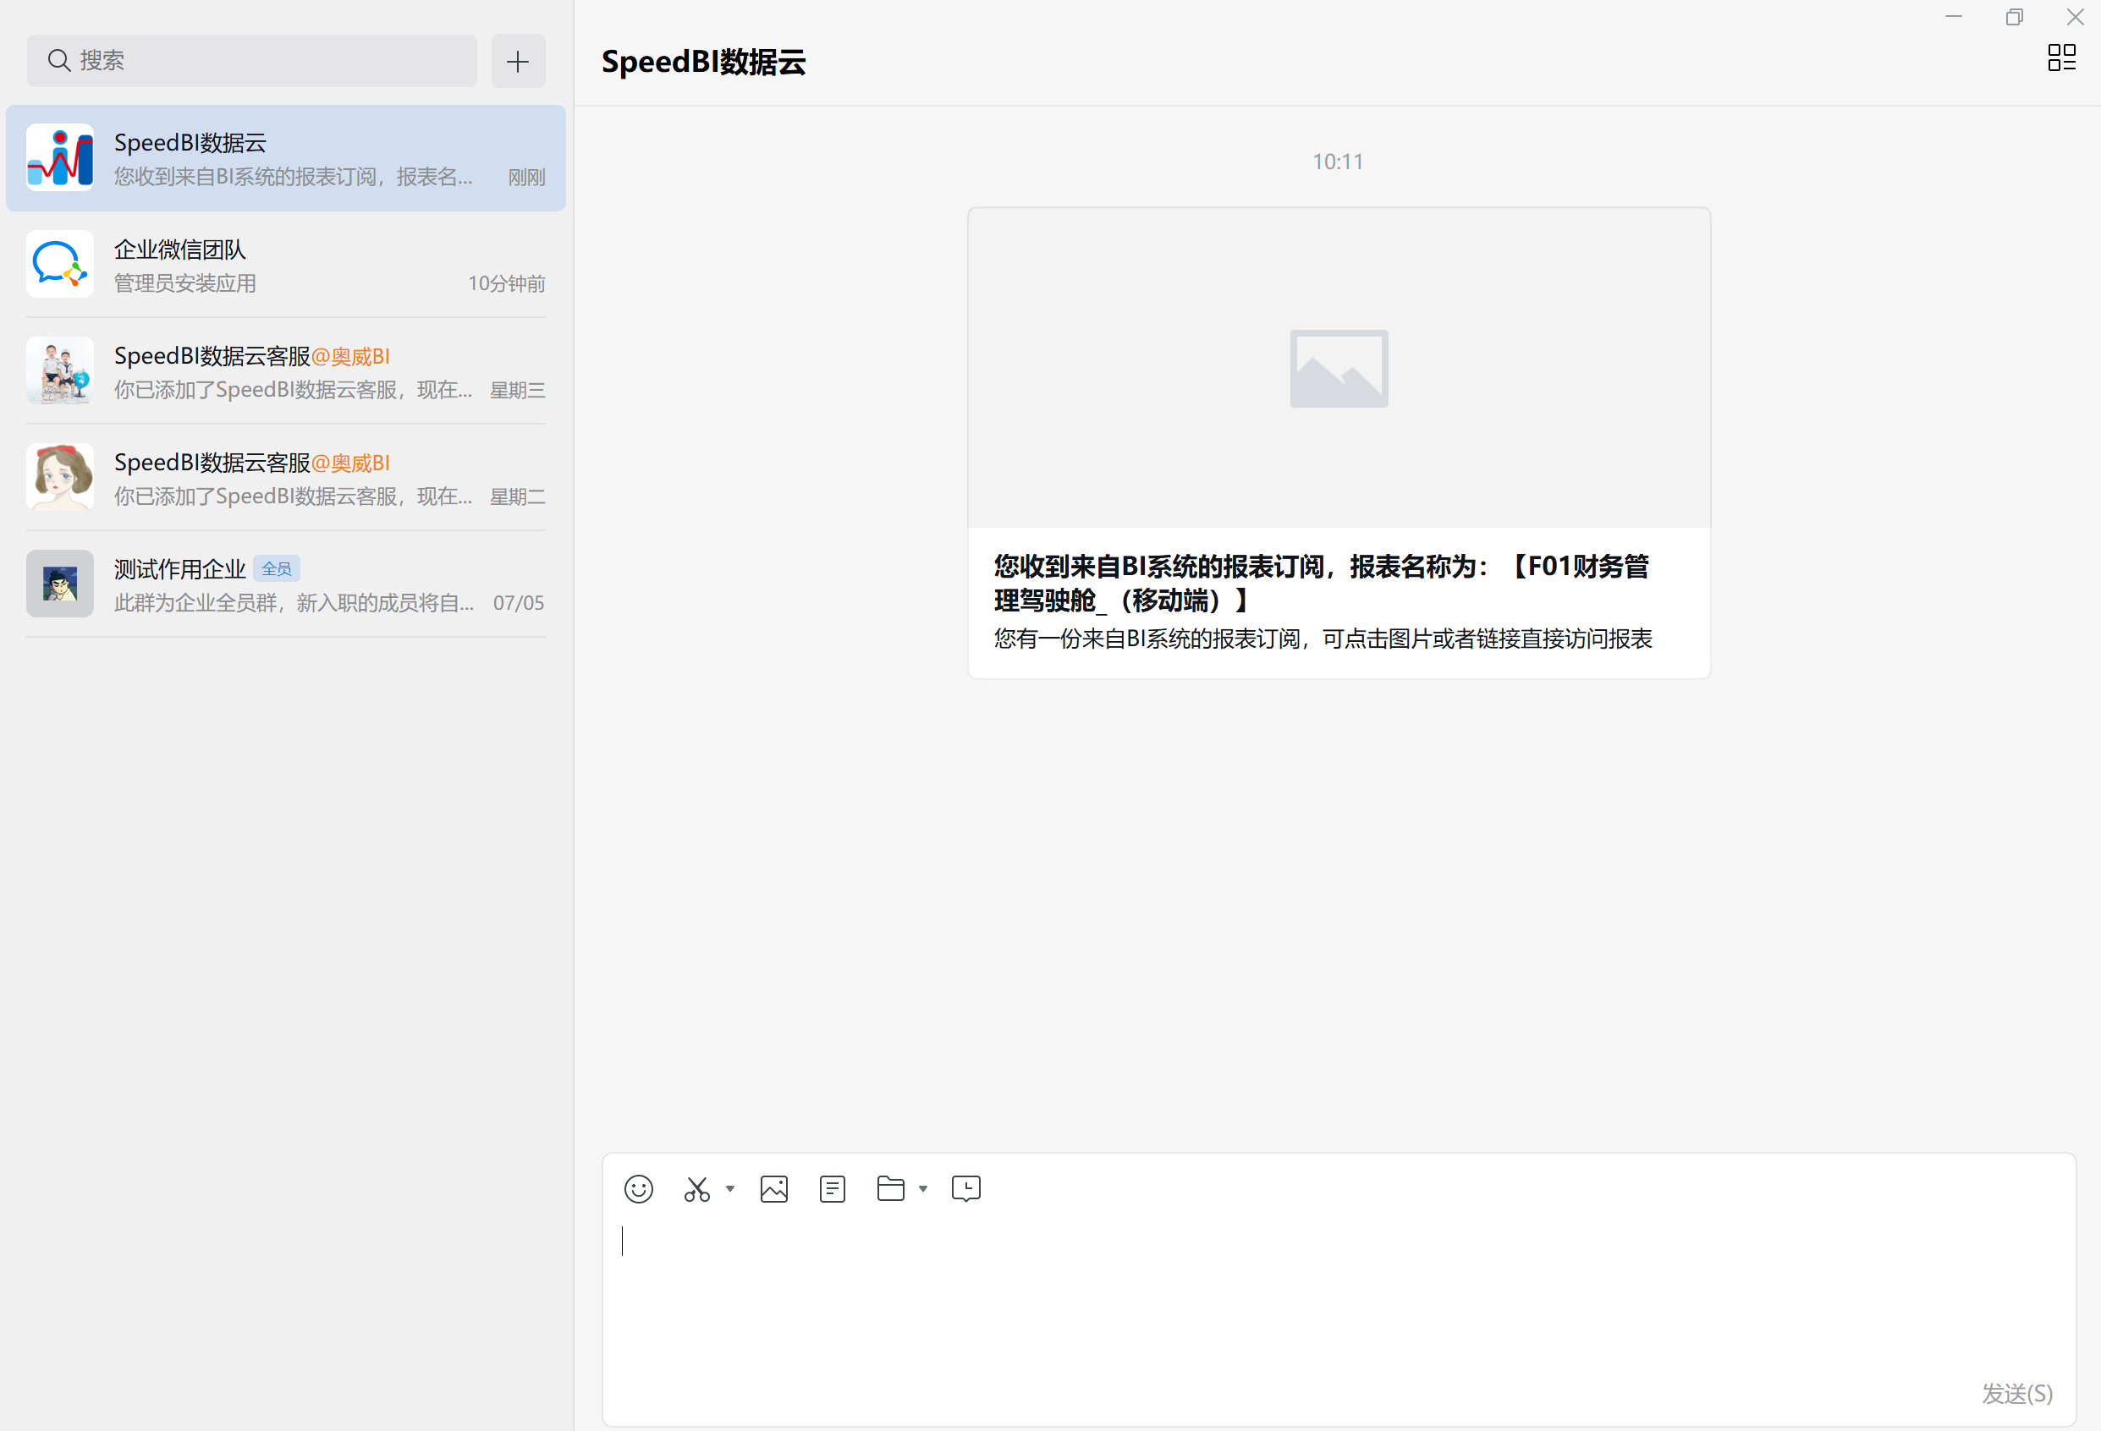Click the SpeedBI数据云 chart avatar
The width and height of the screenshot is (2101, 1431).
tap(60, 158)
